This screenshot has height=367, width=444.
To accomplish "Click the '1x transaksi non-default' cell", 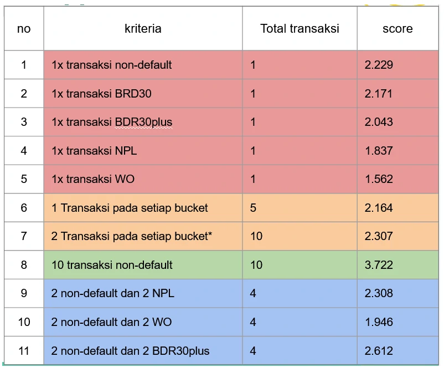I will 112,65.
